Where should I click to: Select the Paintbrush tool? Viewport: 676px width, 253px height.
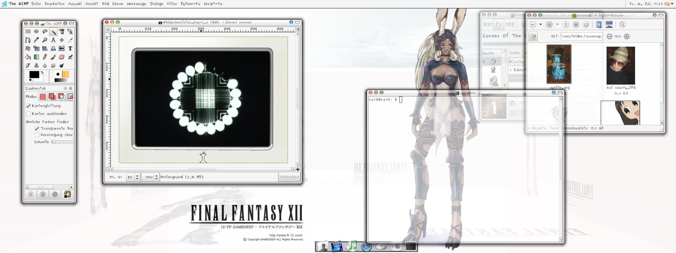(53, 57)
